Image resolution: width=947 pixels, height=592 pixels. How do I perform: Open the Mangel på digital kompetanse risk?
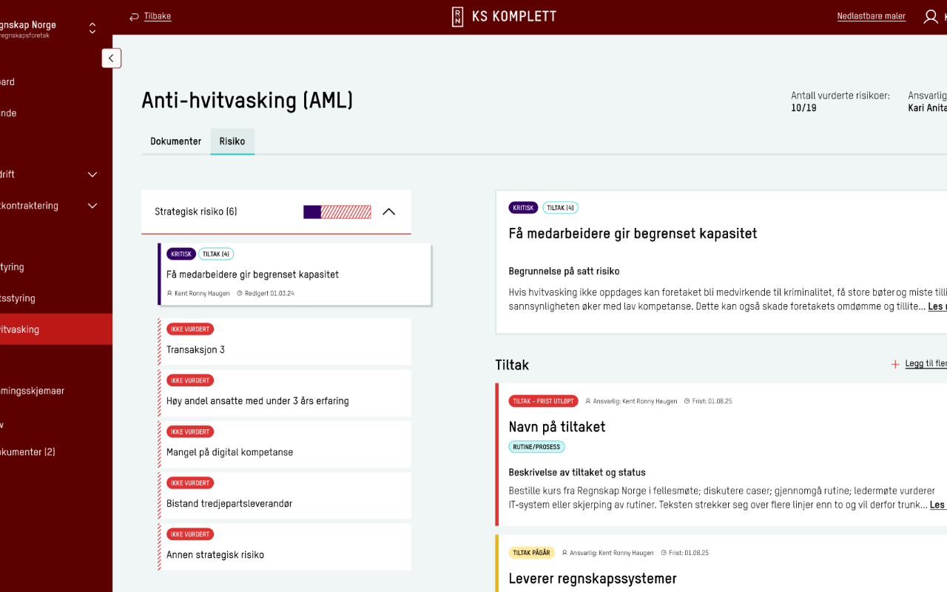[x=285, y=445]
